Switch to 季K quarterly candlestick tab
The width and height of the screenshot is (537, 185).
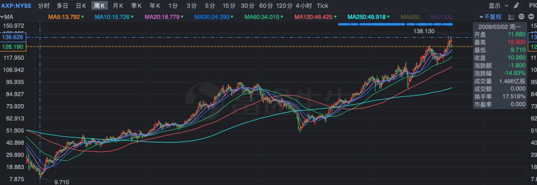(x=137, y=6)
